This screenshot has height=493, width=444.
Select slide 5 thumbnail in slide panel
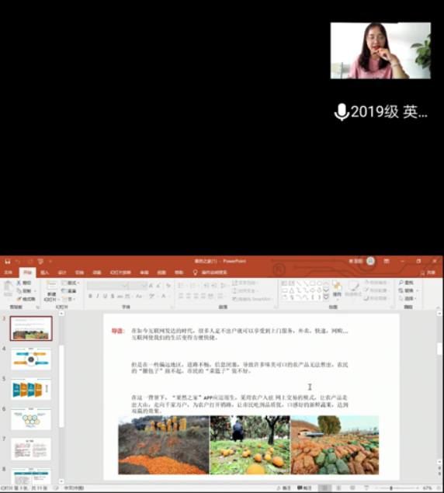coord(31,389)
